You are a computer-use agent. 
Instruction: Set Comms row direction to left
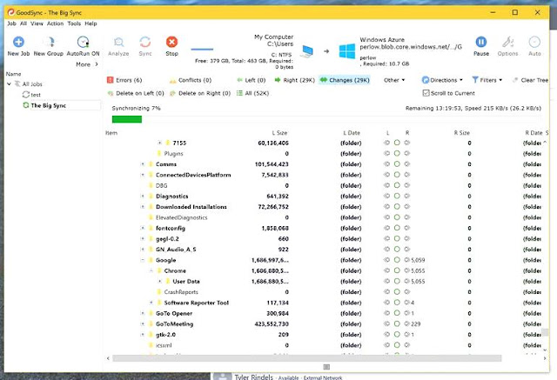(x=386, y=164)
